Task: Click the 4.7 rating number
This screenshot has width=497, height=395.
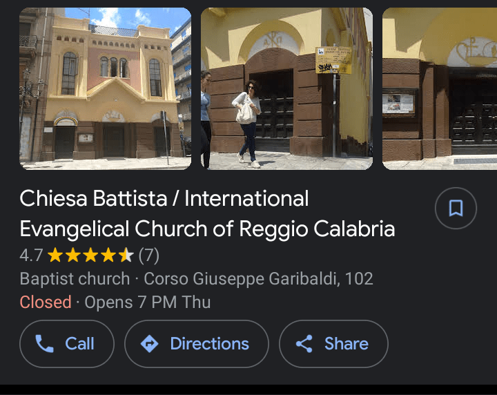Action: coord(31,256)
